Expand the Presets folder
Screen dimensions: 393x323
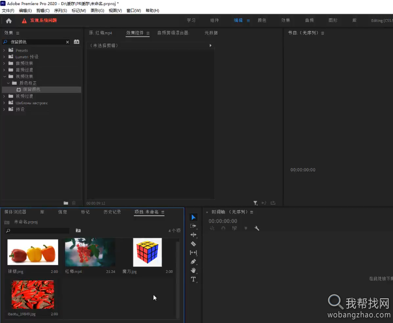coord(4,50)
